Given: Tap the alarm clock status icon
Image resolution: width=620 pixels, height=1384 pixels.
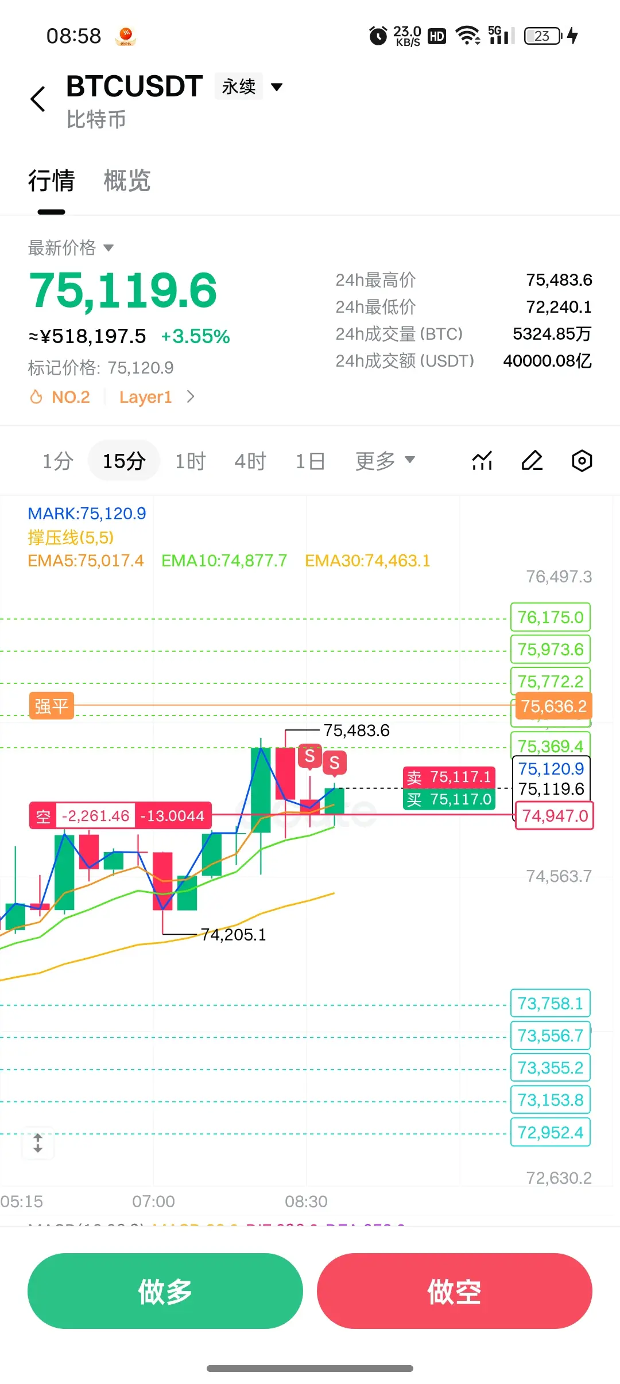Looking at the screenshot, I should 378,36.
